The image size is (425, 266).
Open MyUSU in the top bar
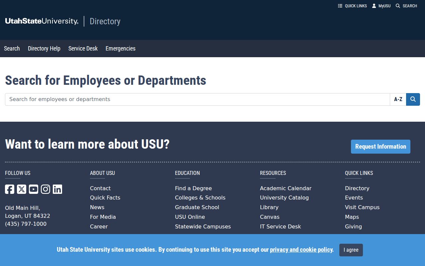pos(381,6)
